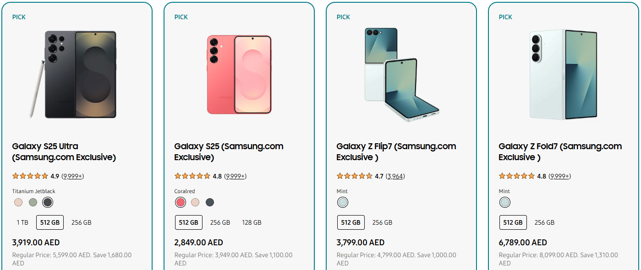The image size is (641, 270).
Task: Choose the dark navy swatch for Galaxy S25
Action: pyautogui.click(x=210, y=202)
